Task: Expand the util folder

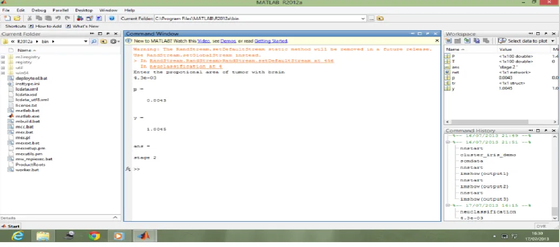Action: (x=3, y=67)
